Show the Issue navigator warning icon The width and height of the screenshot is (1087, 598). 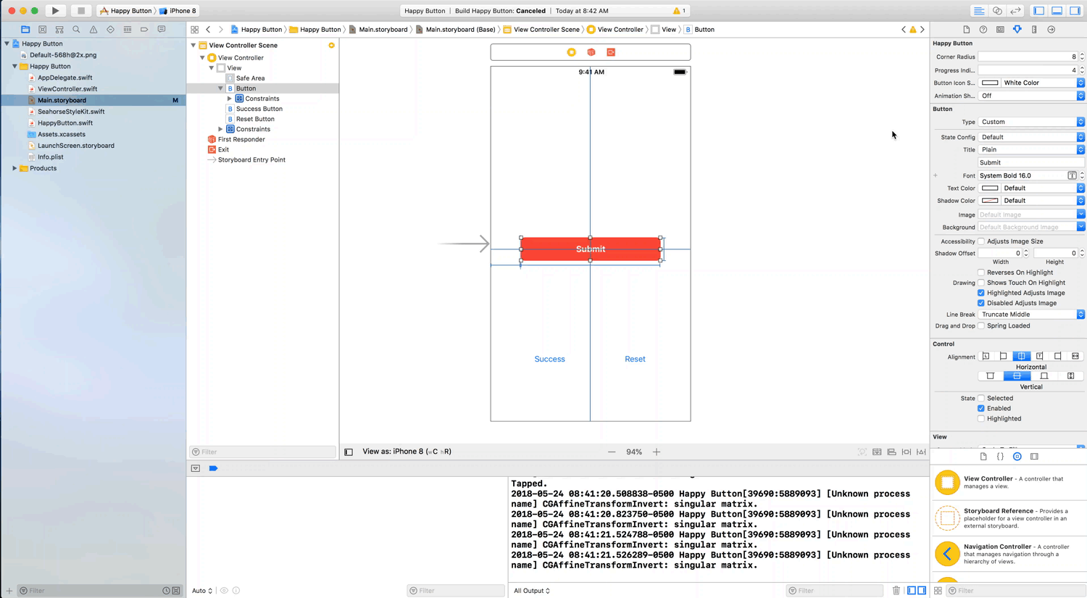[93, 30]
